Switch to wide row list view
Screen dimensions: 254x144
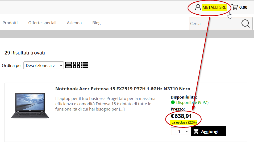(68, 65)
